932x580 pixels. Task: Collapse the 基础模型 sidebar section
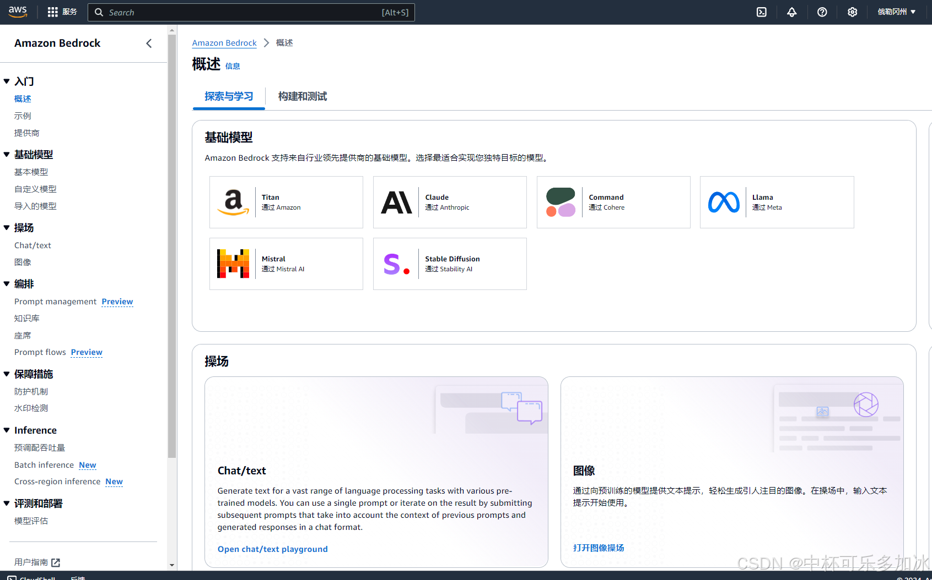coord(7,155)
